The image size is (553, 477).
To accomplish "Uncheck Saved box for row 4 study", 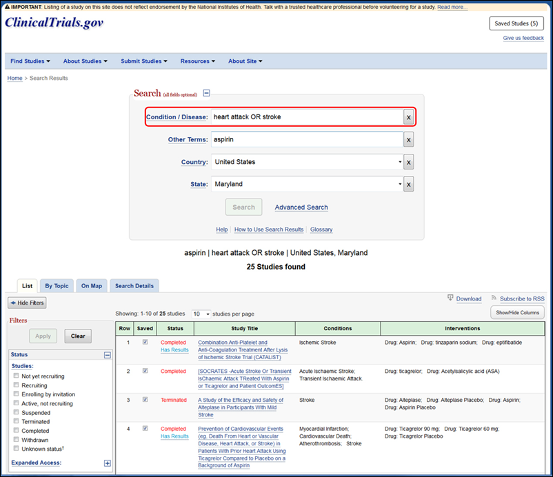I will 145,428.
